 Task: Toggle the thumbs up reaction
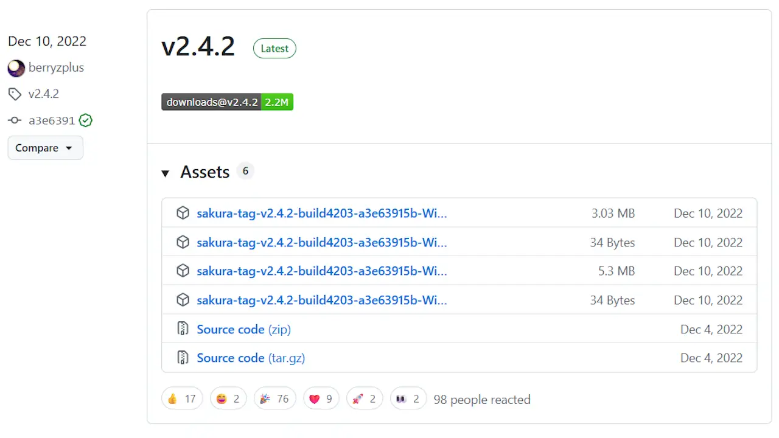[x=182, y=399]
